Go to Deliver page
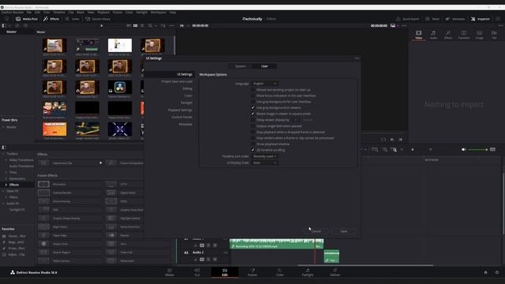 [x=335, y=272]
